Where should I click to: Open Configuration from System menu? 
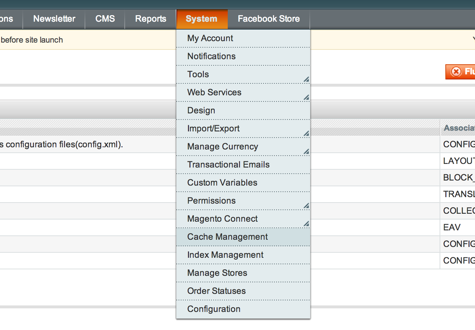pyautogui.click(x=243, y=309)
